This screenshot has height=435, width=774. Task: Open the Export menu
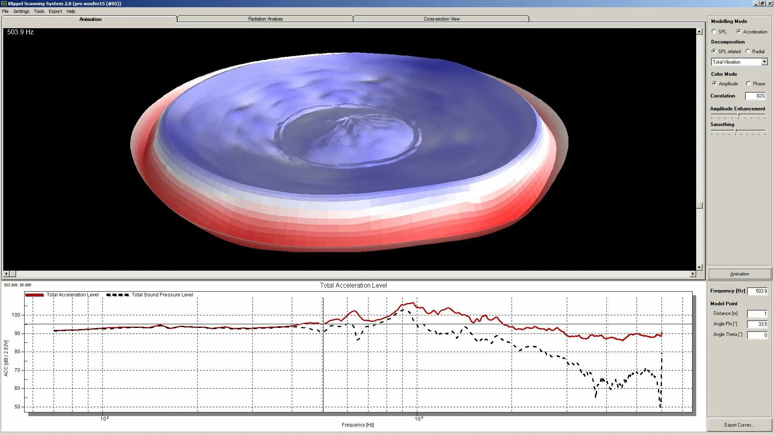[x=55, y=11]
